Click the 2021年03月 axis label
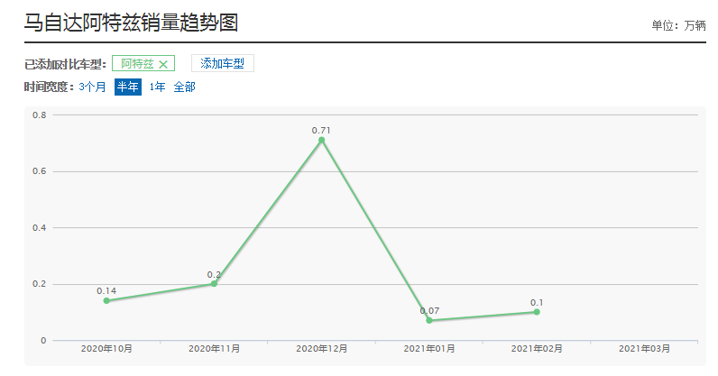The image size is (718, 376). [x=644, y=349]
